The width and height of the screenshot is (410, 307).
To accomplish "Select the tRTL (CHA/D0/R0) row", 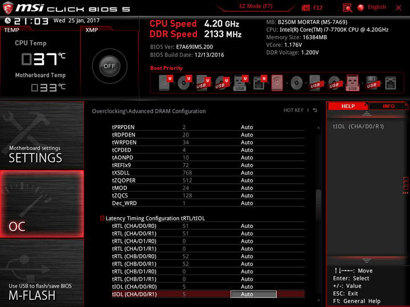I will (208, 226).
